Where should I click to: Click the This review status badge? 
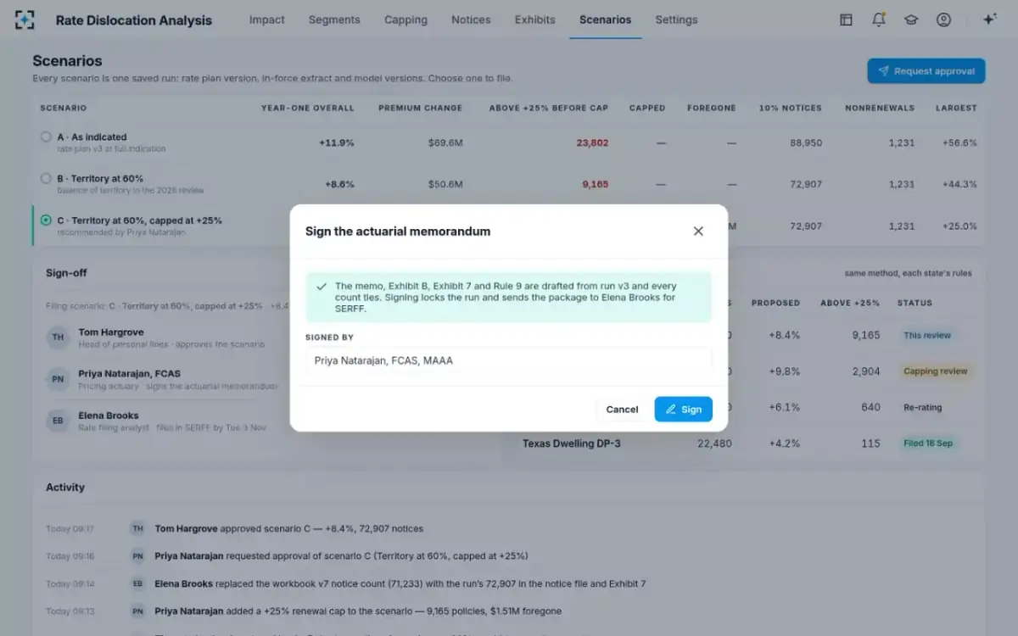(x=927, y=335)
